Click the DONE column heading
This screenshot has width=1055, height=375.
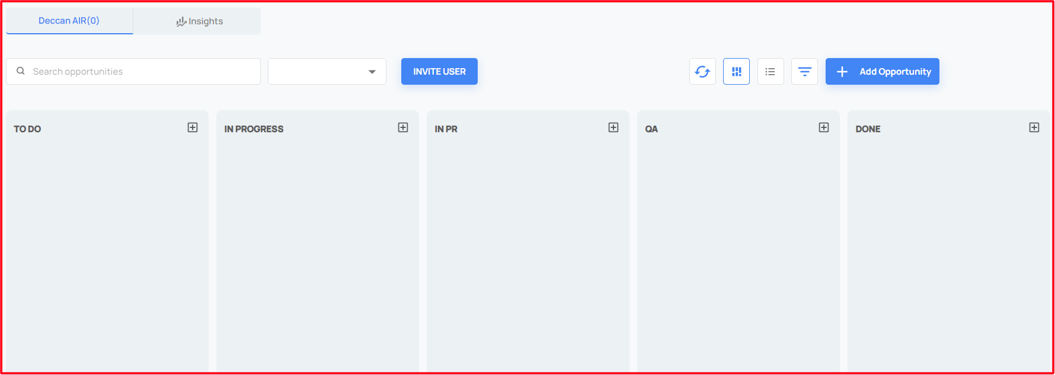pyautogui.click(x=868, y=129)
